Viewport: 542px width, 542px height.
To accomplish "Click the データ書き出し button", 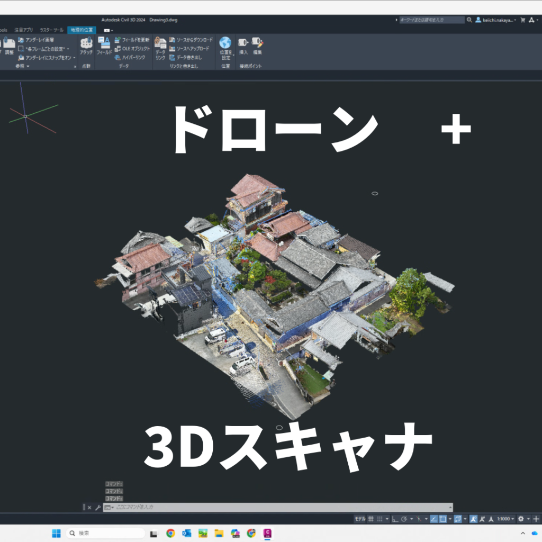I will point(185,57).
